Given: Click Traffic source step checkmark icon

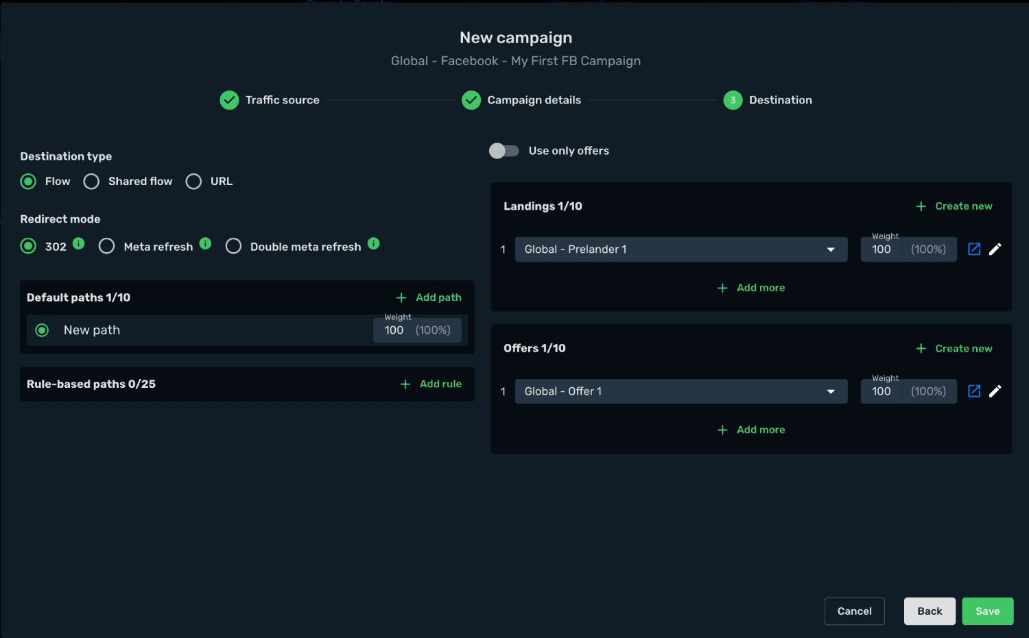Looking at the screenshot, I should click(229, 100).
